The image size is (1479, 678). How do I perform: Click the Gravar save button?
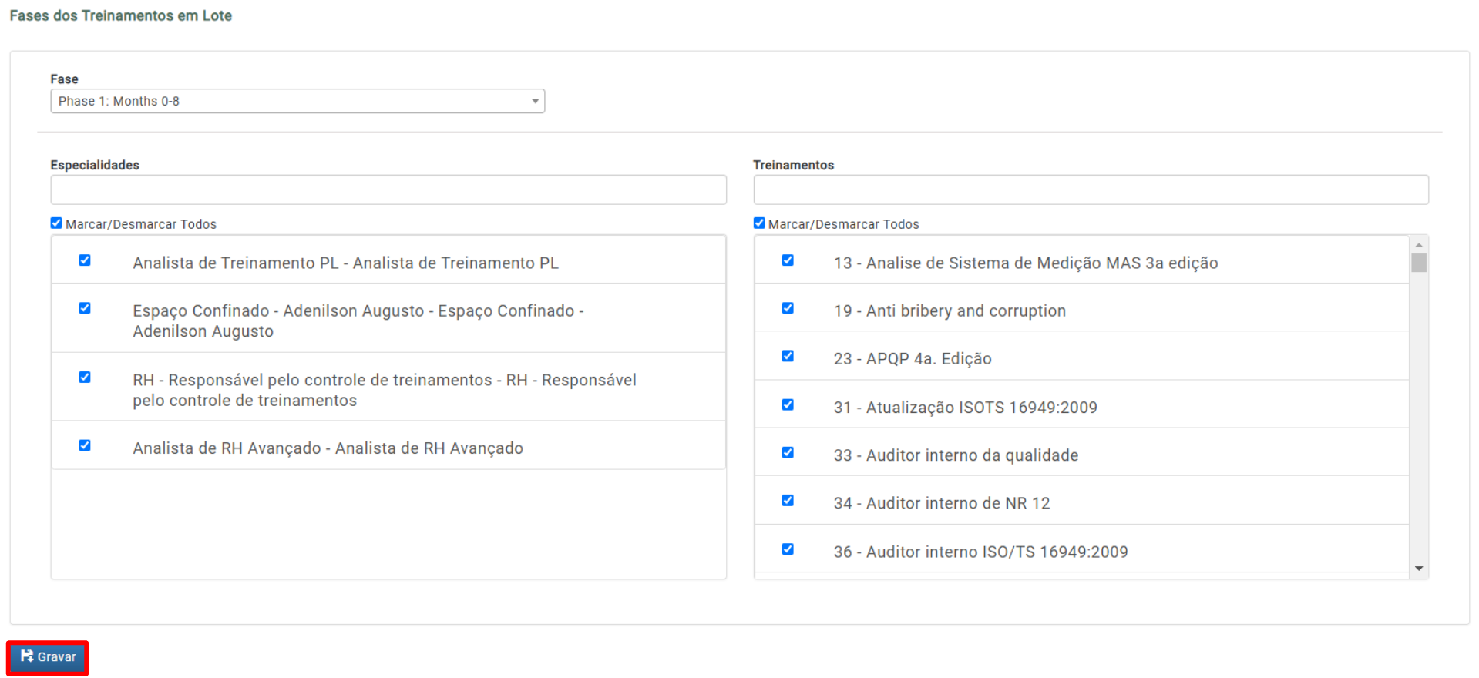[48, 657]
